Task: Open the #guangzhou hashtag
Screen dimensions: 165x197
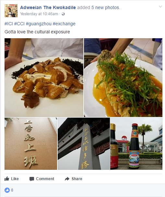Action: [39, 24]
